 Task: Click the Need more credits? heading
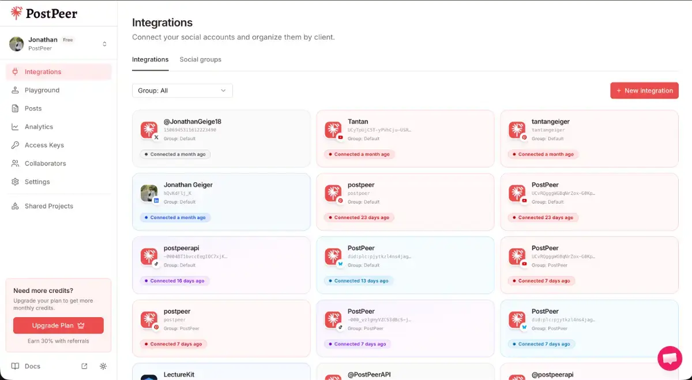43,291
